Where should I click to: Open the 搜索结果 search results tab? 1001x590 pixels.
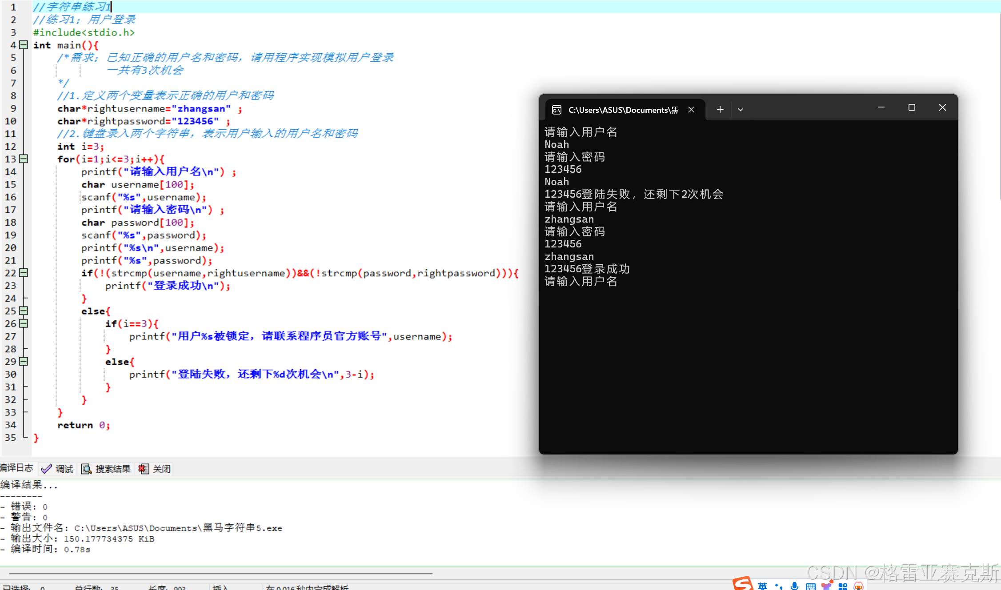click(x=106, y=469)
